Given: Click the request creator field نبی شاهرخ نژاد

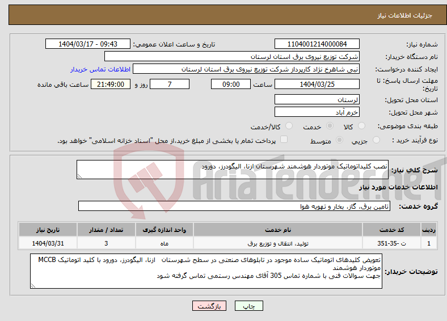Looking at the screenshot, I should click(246, 69).
